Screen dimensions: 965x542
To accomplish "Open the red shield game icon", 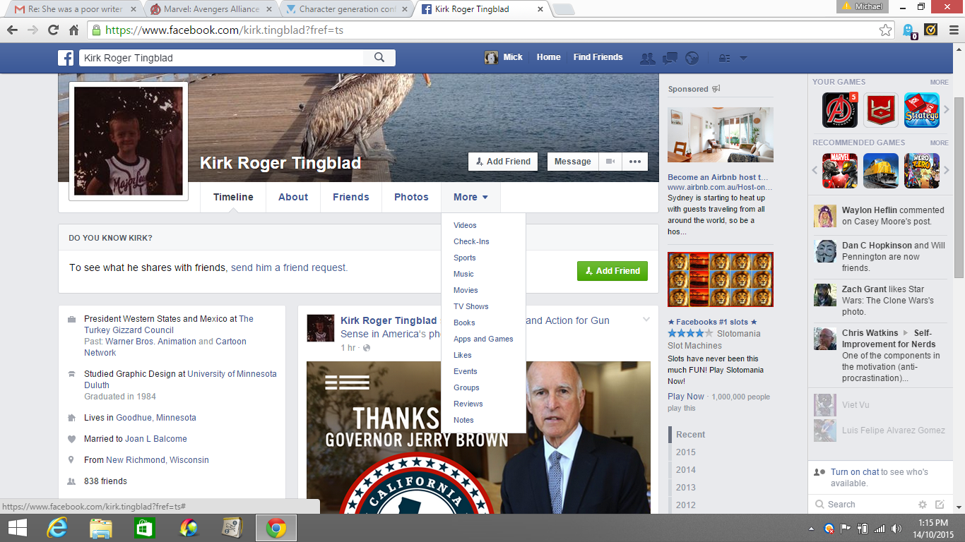I will pyautogui.click(x=881, y=110).
